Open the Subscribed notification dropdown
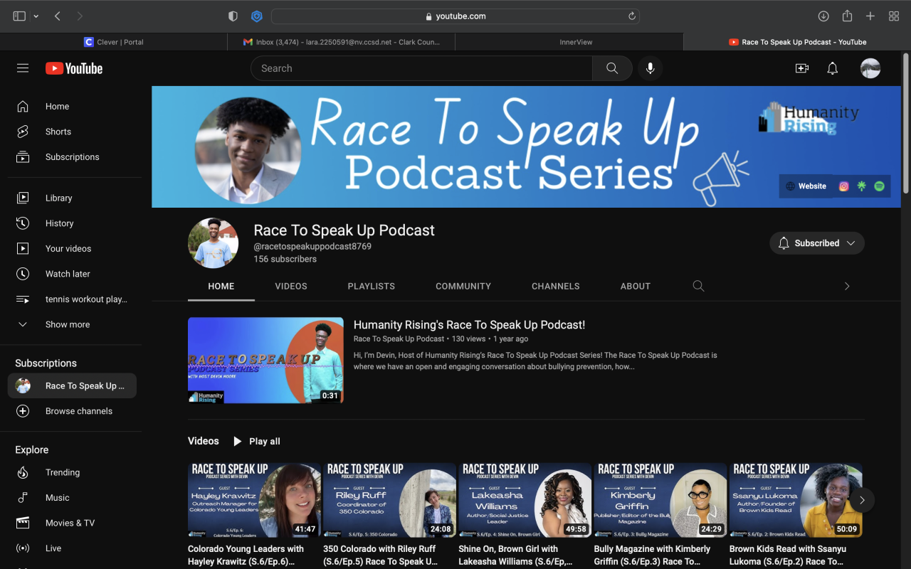911x569 pixels. (x=817, y=243)
